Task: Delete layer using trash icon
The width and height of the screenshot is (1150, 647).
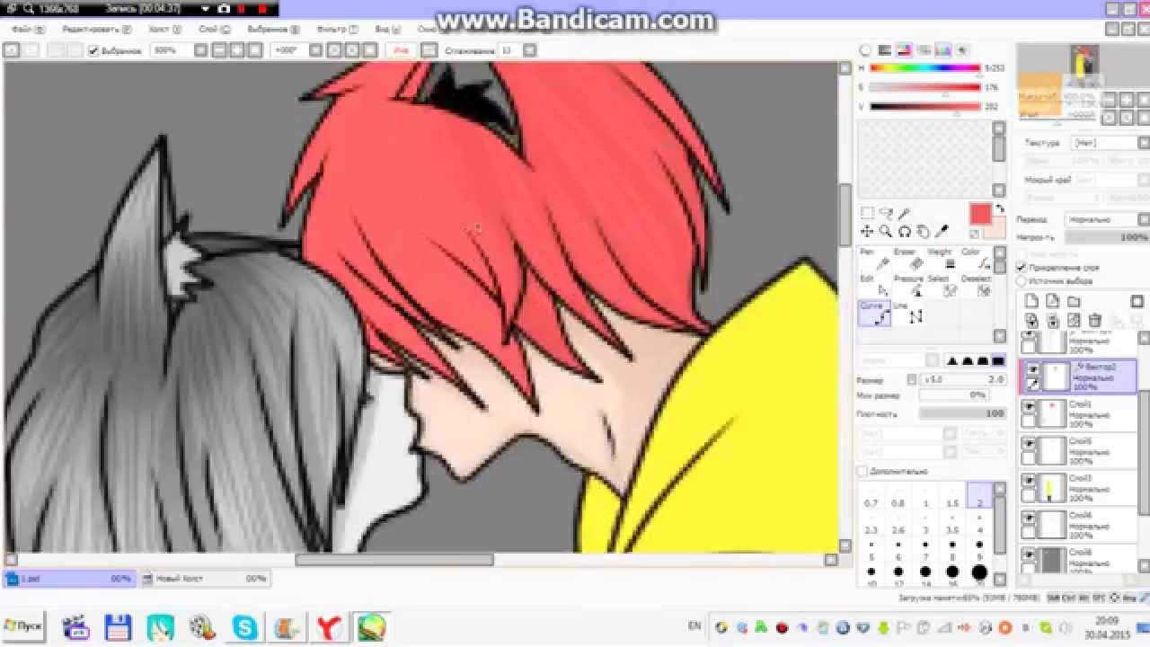Action: [x=1094, y=321]
